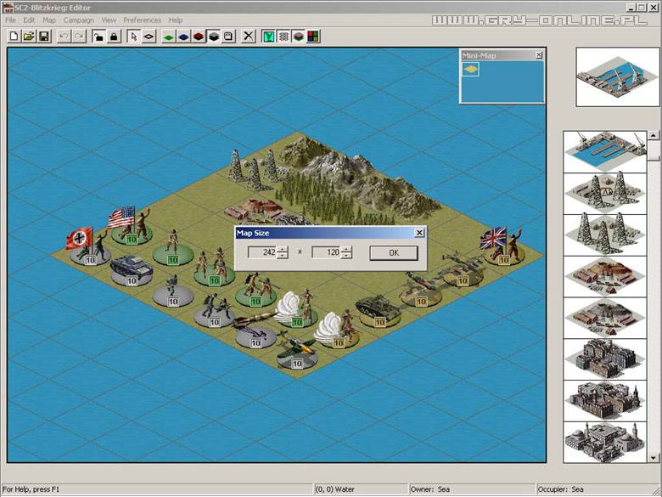
Task: Select the three oil derricks tile thumbnail
Action: 605,234
